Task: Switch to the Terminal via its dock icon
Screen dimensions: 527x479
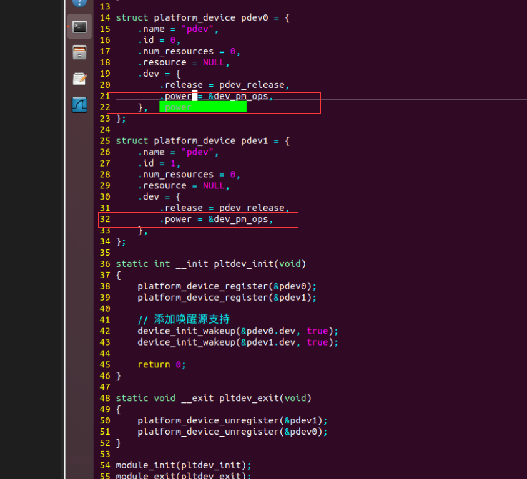Action: point(79,27)
